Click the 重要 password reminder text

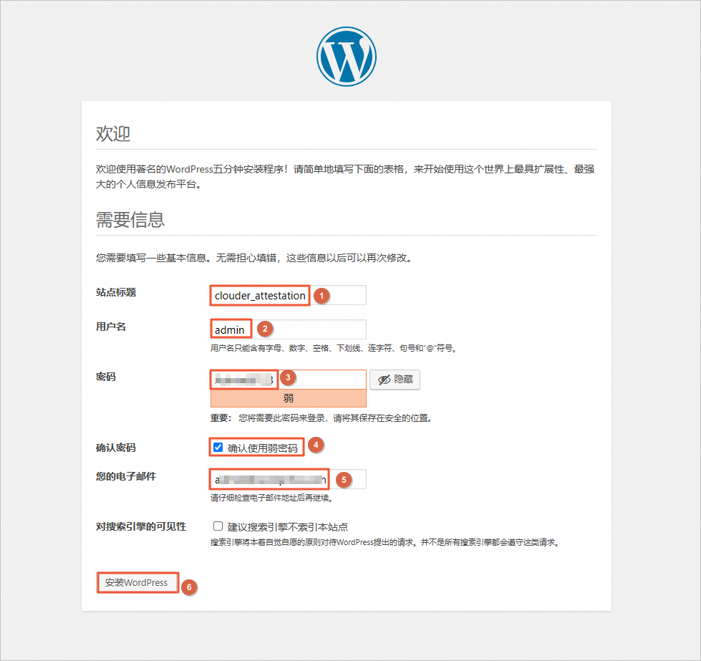pos(322,418)
